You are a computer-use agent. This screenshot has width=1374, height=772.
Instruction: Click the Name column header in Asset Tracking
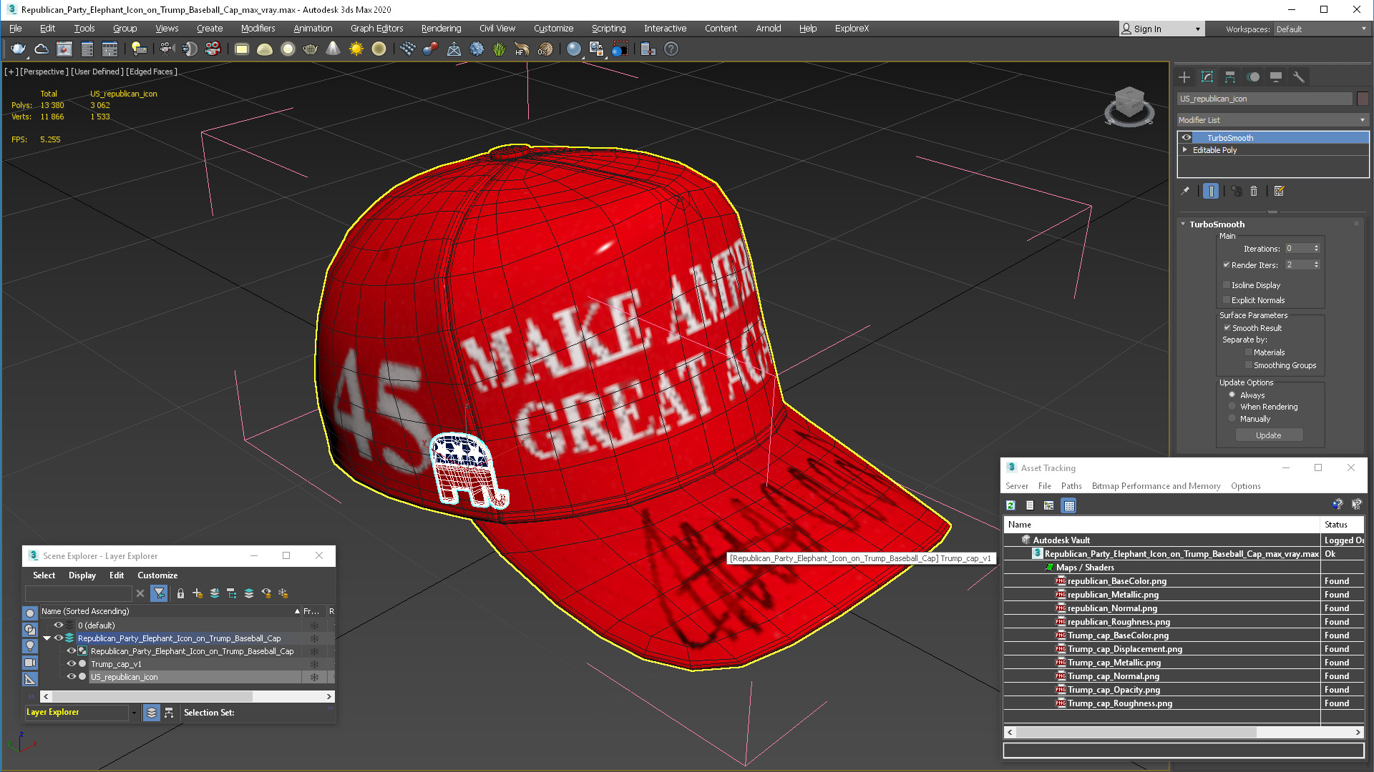point(1161,525)
